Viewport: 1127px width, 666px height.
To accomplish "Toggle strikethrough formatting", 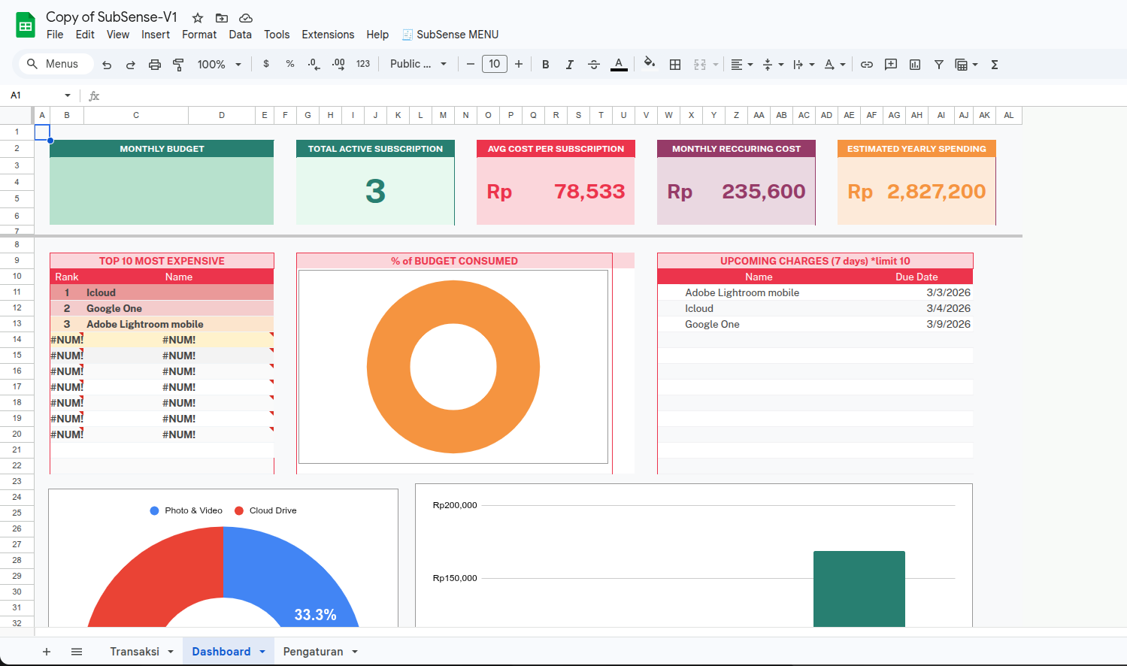I will click(594, 65).
